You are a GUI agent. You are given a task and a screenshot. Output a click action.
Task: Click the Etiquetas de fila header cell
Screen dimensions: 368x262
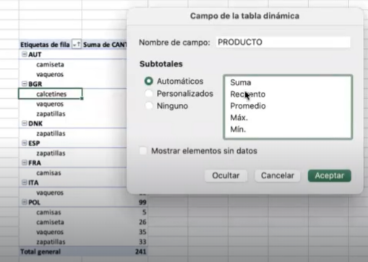click(x=45, y=45)
